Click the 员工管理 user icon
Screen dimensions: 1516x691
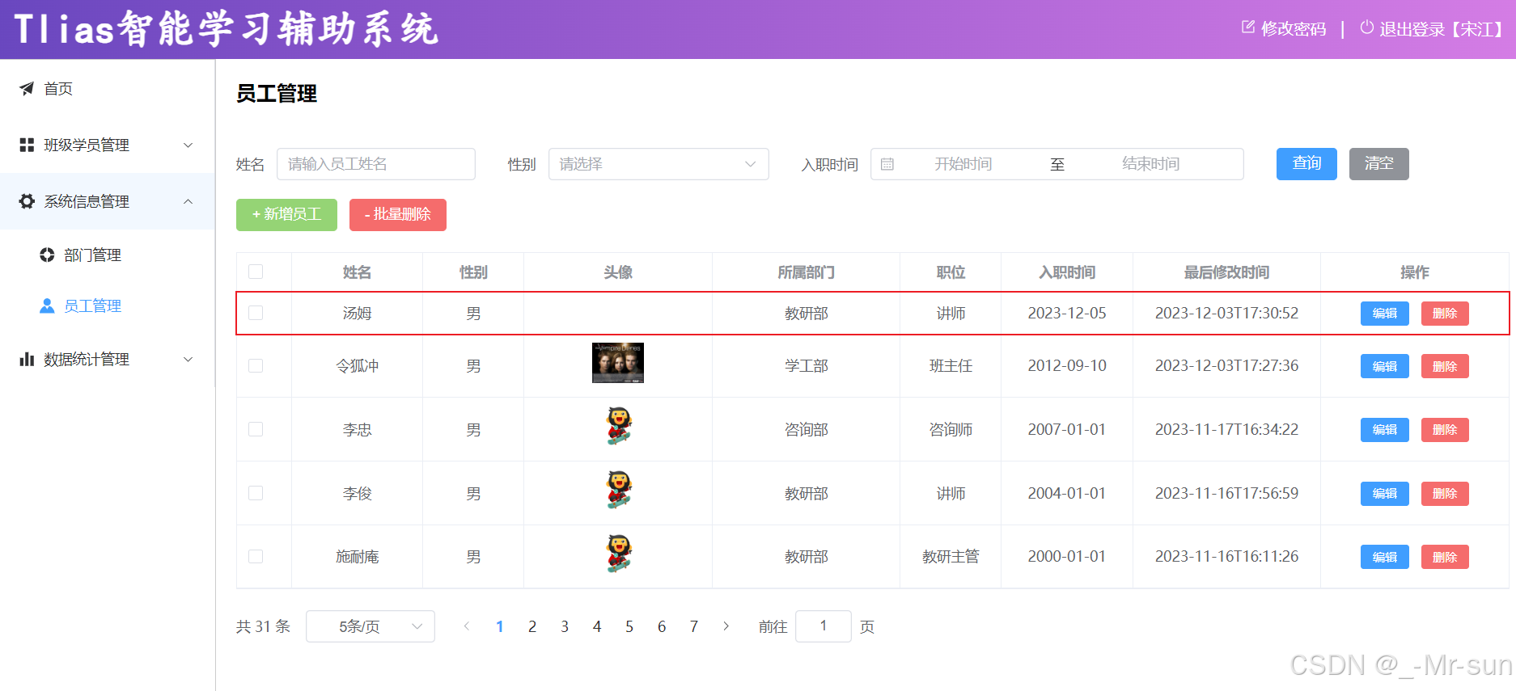pyautogui.click(x=47, y=305)
